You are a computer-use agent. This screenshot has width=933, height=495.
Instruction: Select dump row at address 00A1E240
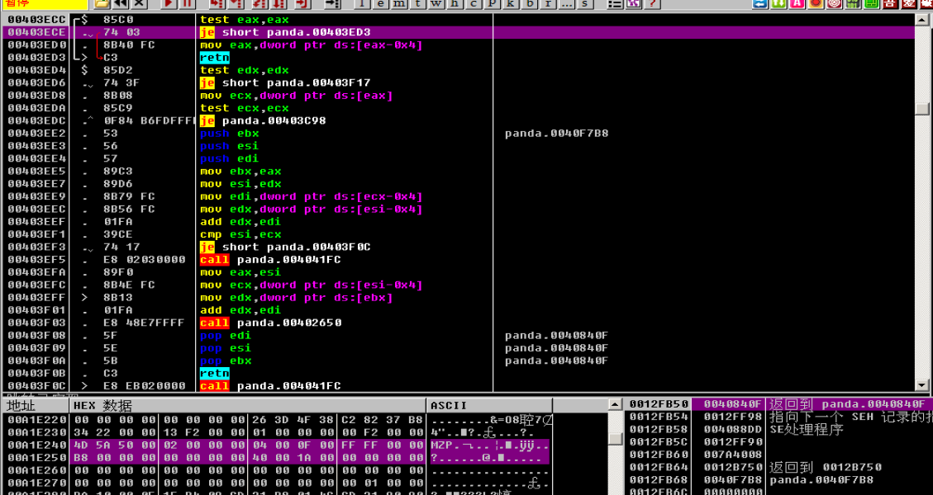tap(277, 445)
